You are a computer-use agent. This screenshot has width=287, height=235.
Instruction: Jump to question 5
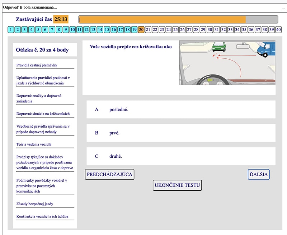point(38,30)
